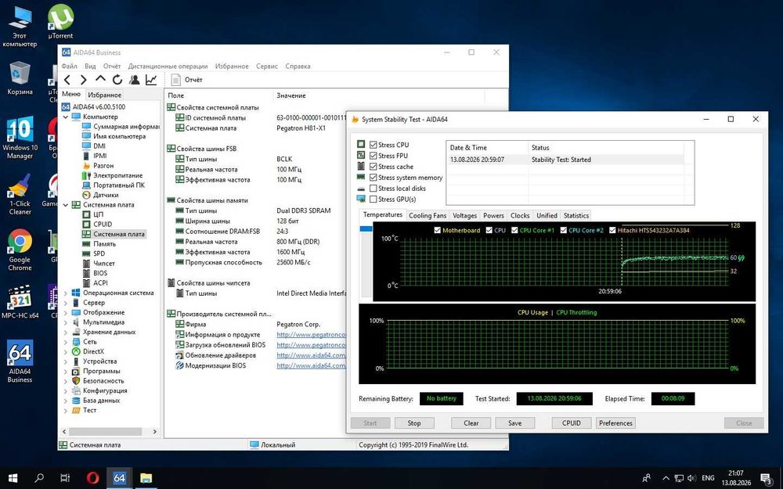Toggle the Stress CPU checkbox

(x=373, y=145)
